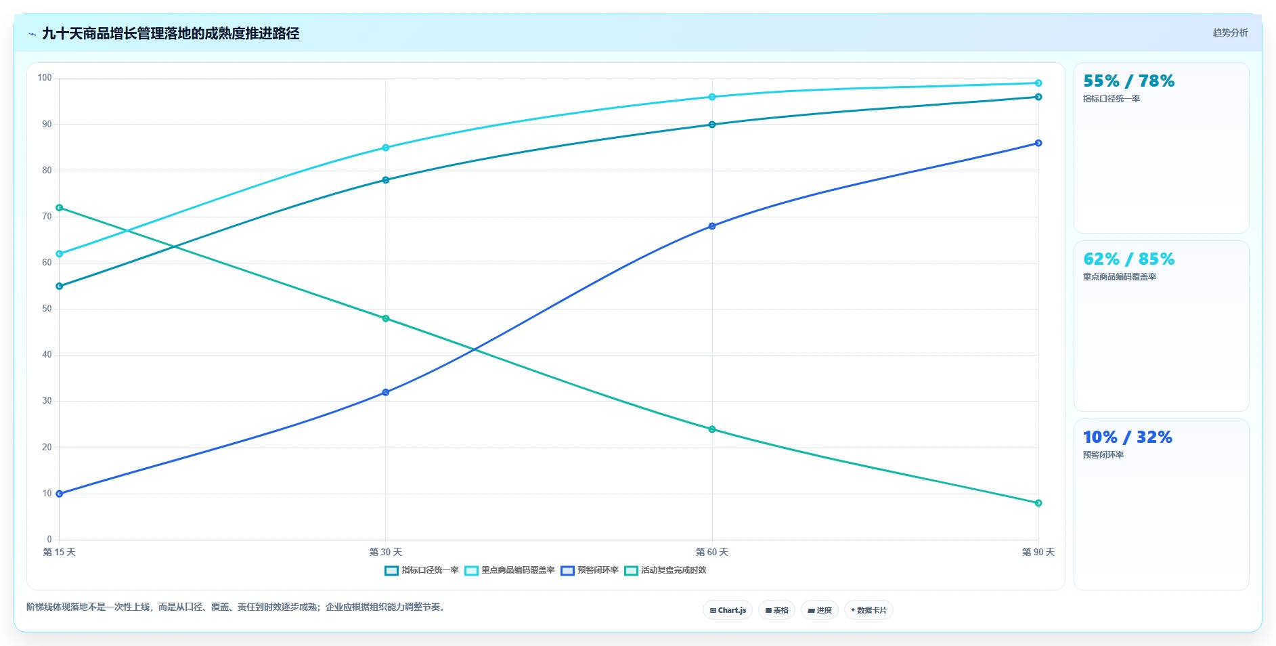Click the 50 y-axis tick label
Viewport: 1276px width, 646px height.
(47, 309)
